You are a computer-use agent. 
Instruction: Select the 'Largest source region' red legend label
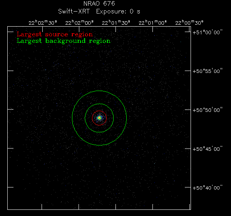(x=55, y=34)
